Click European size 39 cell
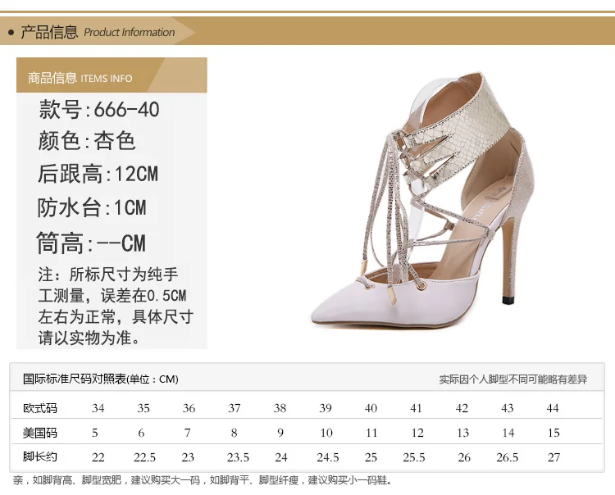Screen dimensions: 615x495 point(326,408)
